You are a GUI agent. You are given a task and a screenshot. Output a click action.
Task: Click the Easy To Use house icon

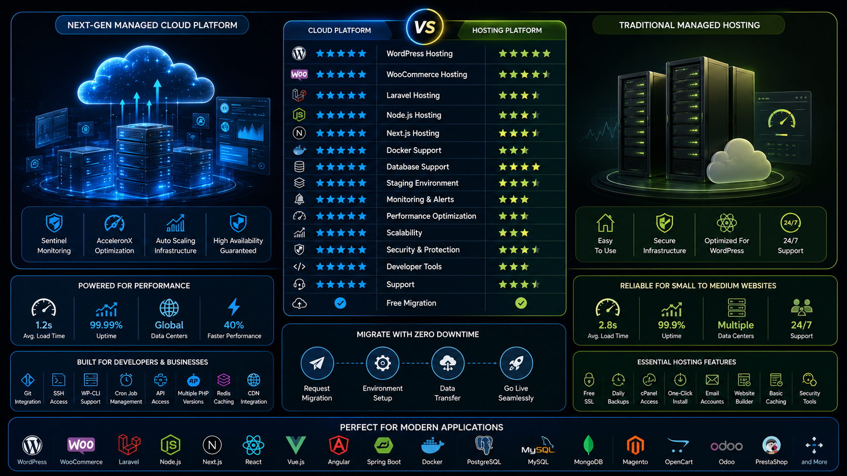(605, 223)
